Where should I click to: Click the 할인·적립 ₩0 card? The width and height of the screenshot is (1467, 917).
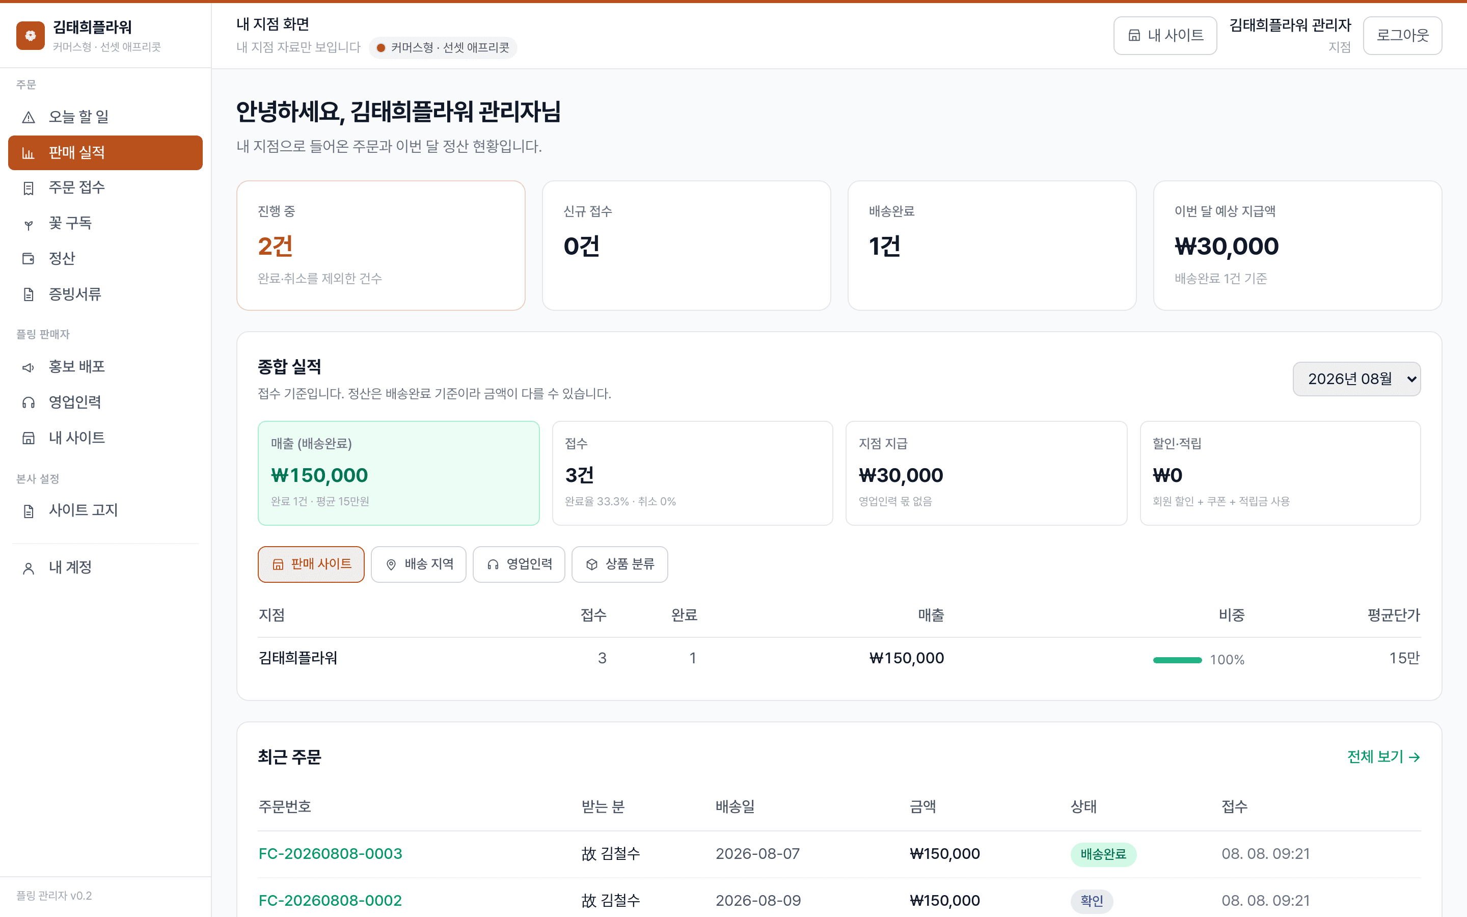click(x=1280, y=473)
